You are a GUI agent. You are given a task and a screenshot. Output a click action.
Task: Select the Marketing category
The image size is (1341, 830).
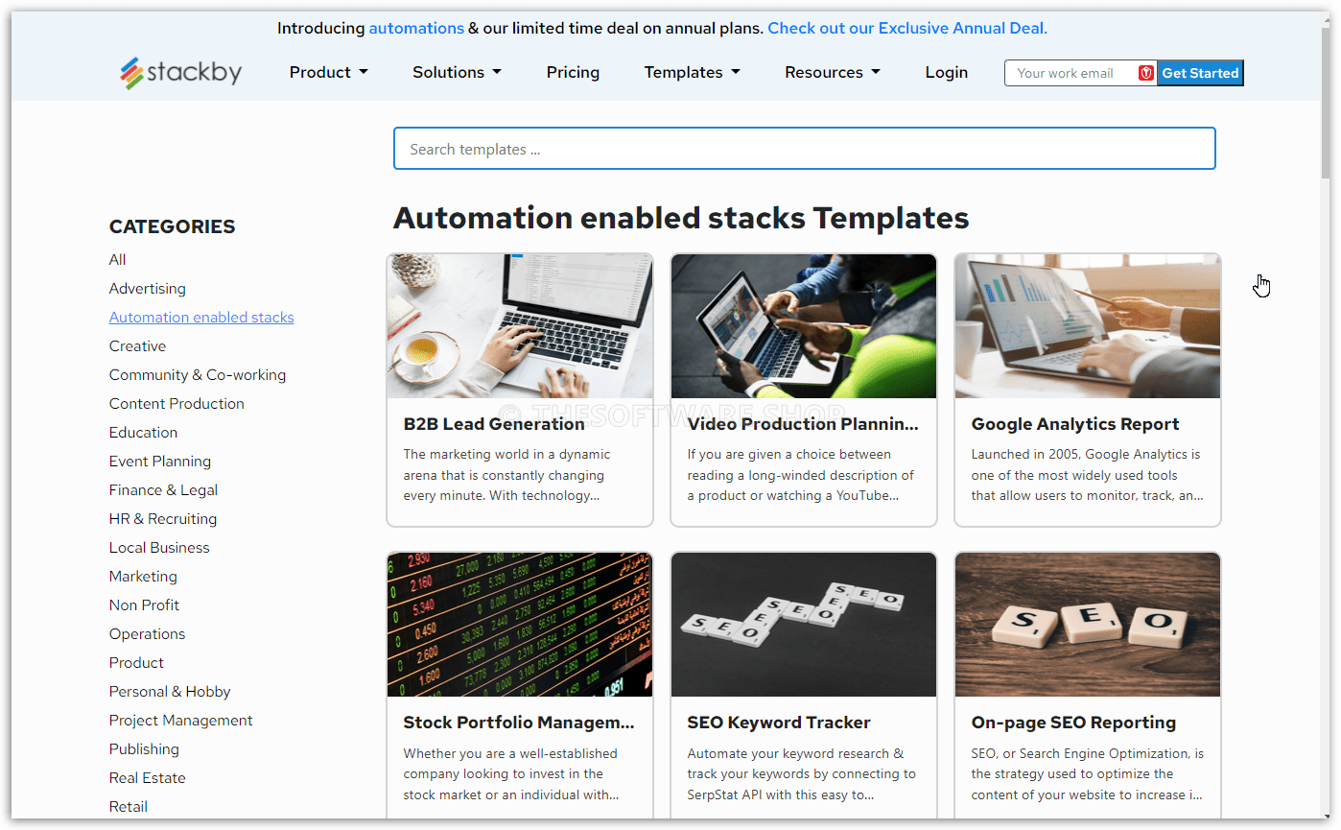[x=143, y=576]
